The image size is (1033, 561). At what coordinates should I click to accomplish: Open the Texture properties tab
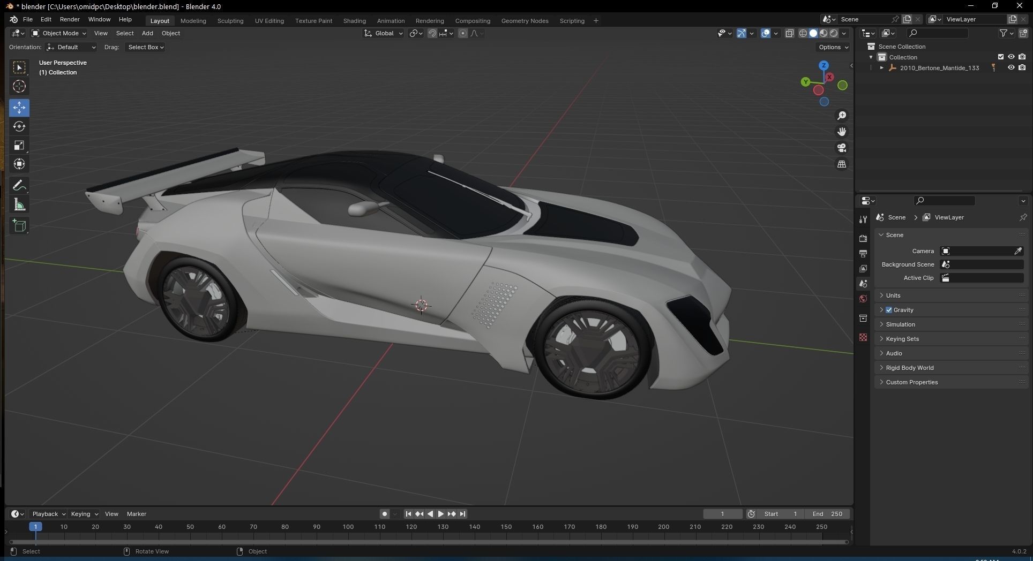[863, 337]
